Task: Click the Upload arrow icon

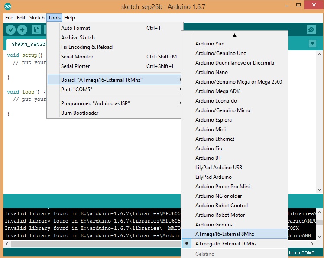Action: tap(23, 30)
